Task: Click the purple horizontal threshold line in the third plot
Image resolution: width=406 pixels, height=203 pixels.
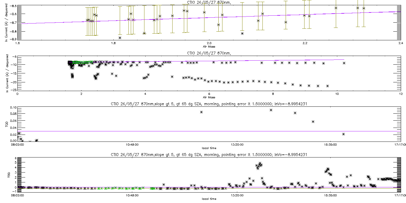Action: 209,131
